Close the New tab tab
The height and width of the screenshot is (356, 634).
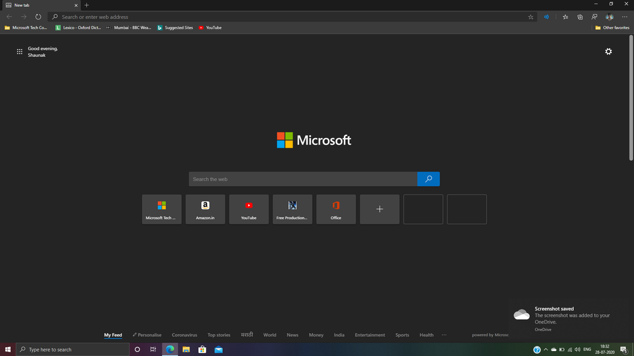pos(76,5)
